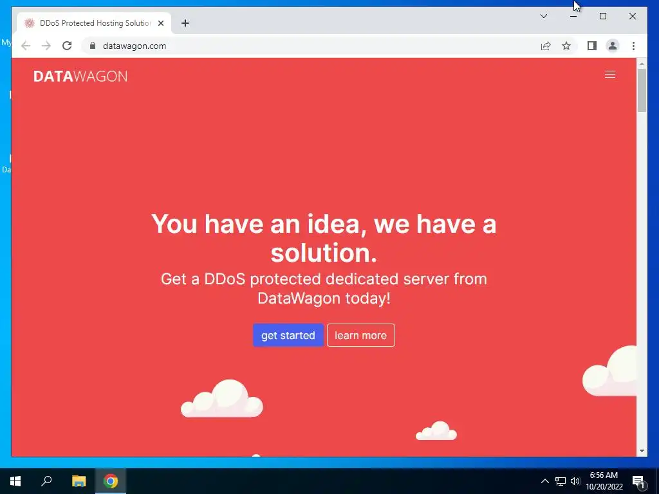Go back to previous page
This screenshot has width=659, height=494.
[x=26, y=46]
